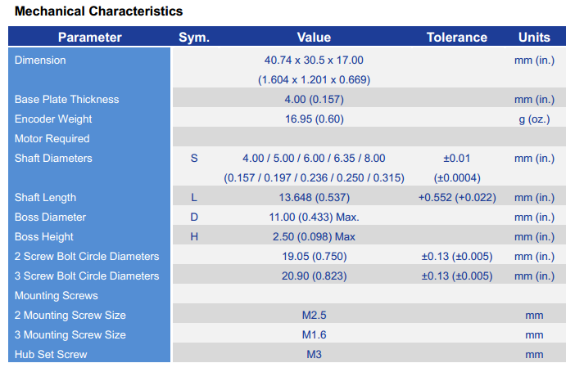Select the 2 Screw Bolt Circle value 19.05 (0.750)
584x381 pixels.
tap(314, 257)
